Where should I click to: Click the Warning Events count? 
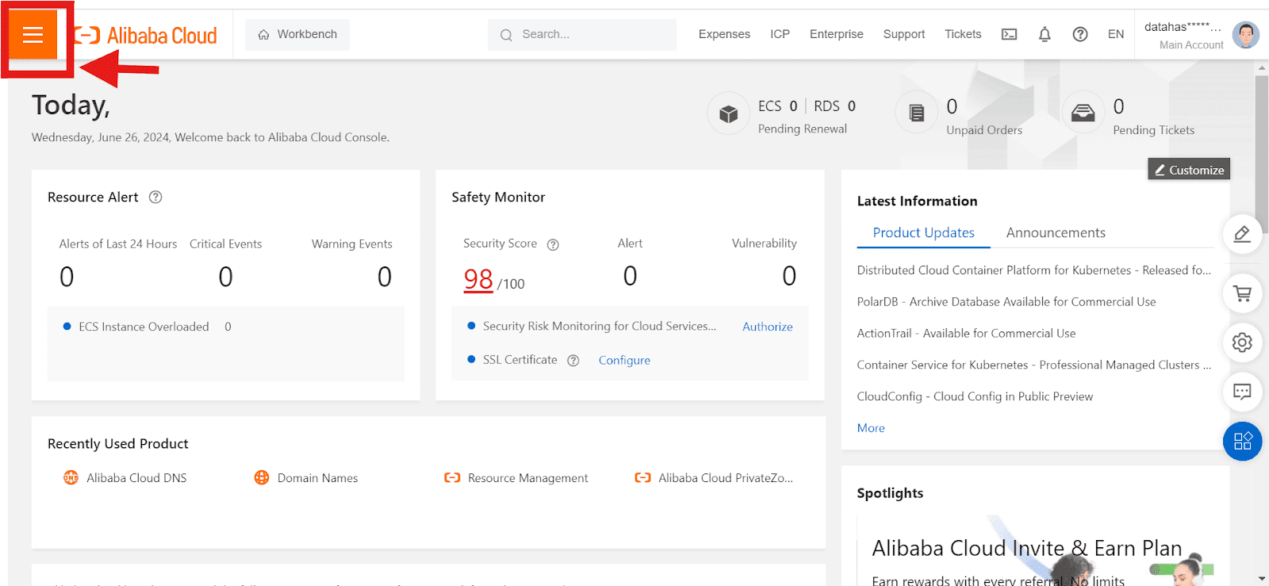pos(385,277)
